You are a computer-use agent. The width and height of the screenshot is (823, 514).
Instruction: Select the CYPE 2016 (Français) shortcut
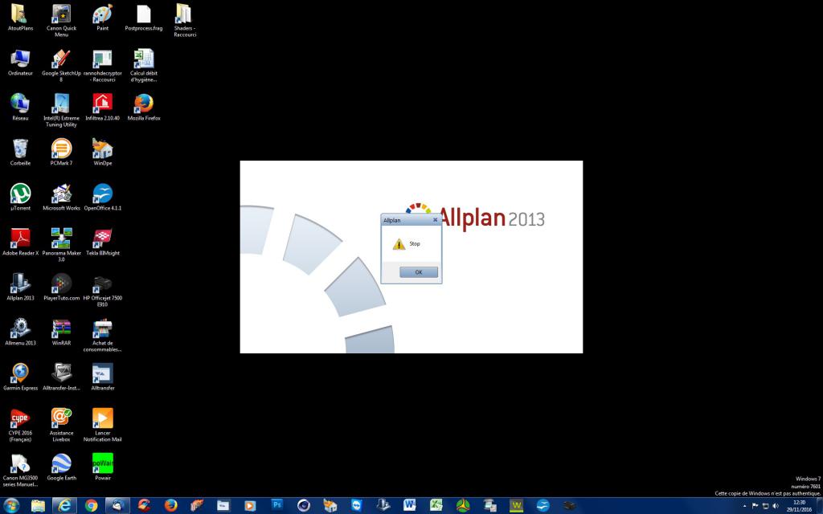(x=20, y=426)
